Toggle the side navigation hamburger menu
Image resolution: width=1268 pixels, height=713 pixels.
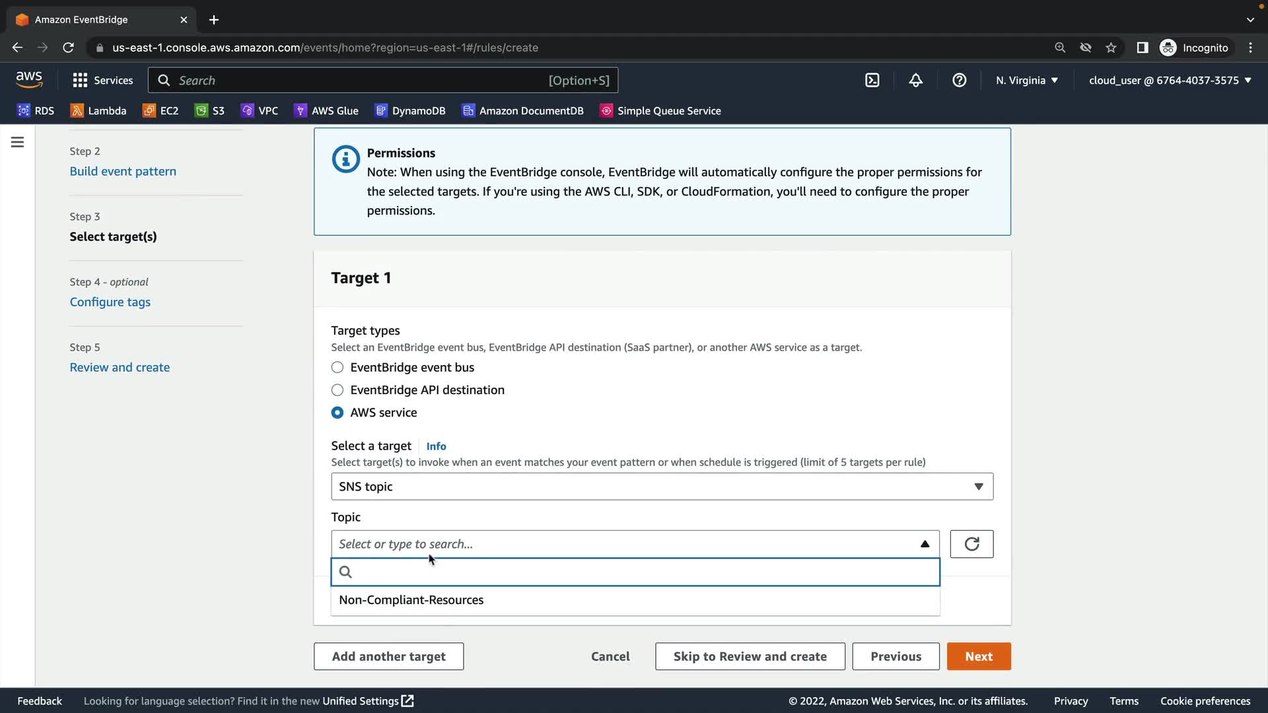pyautogui.click(x=18, y=142)
